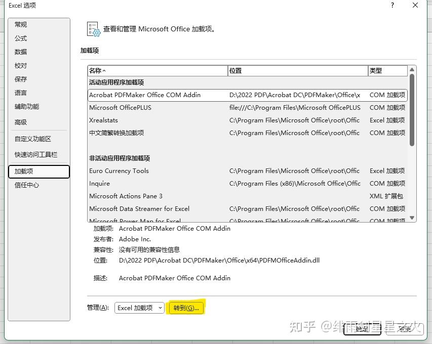The height and width of the screenshot is (344, 432).
Task: Sort add-ins by 类型 column header
Action: coord(387,71)
